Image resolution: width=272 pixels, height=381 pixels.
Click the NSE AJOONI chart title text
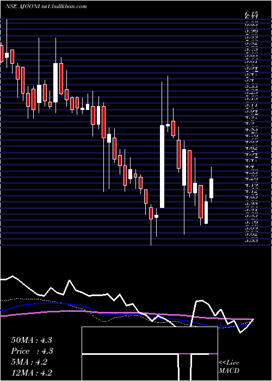coord(24,7)
